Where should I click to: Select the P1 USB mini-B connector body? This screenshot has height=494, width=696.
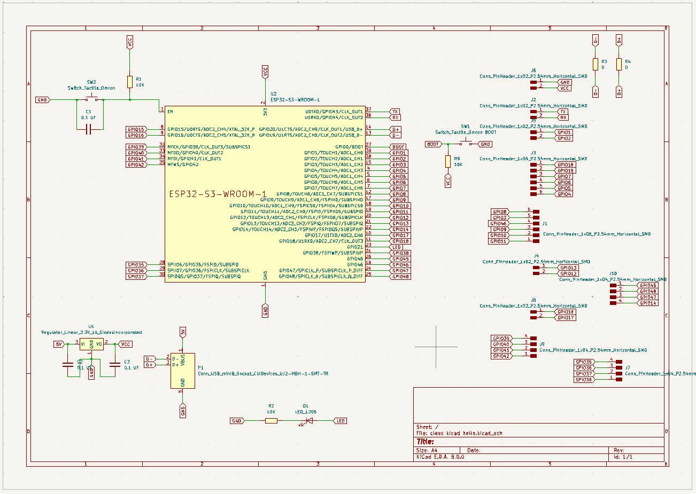tap(183, 371)
